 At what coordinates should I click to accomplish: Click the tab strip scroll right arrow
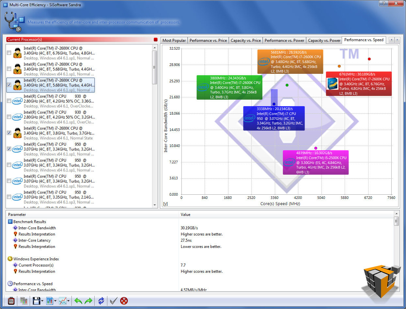(x=397, y=40)
